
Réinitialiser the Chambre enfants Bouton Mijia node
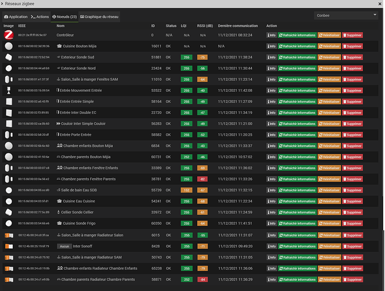coord(329,145)
